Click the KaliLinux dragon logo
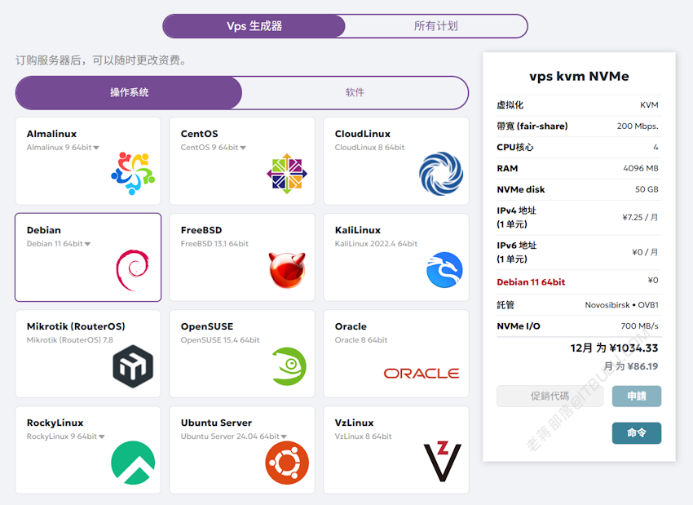 (443, 270)
